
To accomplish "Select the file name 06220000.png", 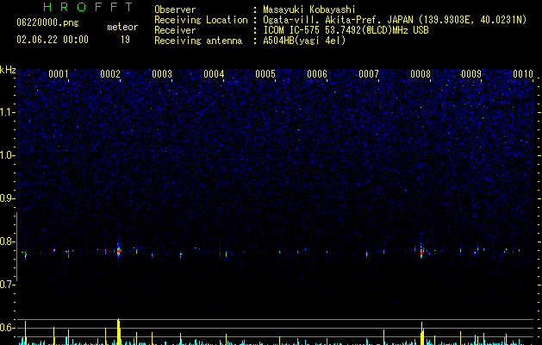I will tap(47, 22).
